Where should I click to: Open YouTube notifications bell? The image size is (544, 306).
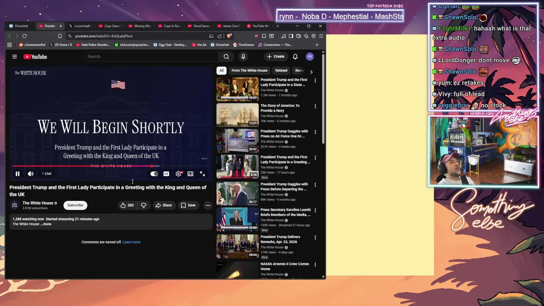295,57
